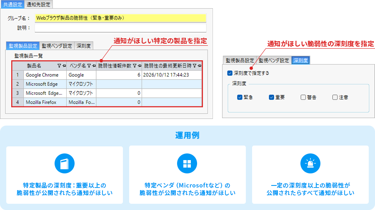
Task: Select row header 2 in the product table
Action: coord(17,84)
